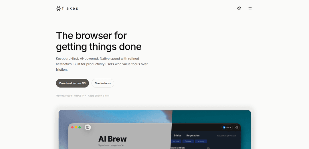The width and height of the screenshot is (309, 149).
Task: Click the "6h" timestamp in the preview
Action: point(208,148)
